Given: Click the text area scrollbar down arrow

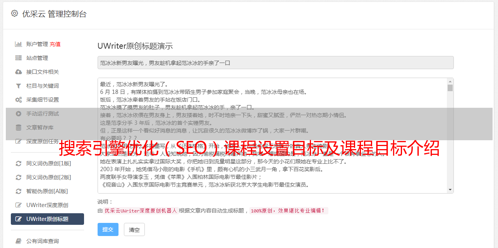Looking at the screenshot, I should tap(450, 190).
